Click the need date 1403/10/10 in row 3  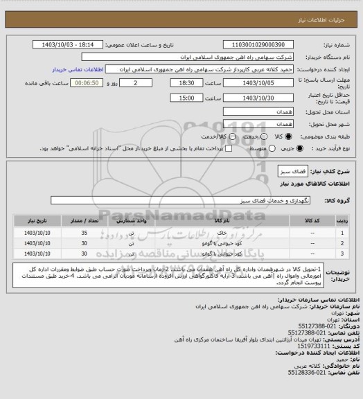click(x=37, y=254)
